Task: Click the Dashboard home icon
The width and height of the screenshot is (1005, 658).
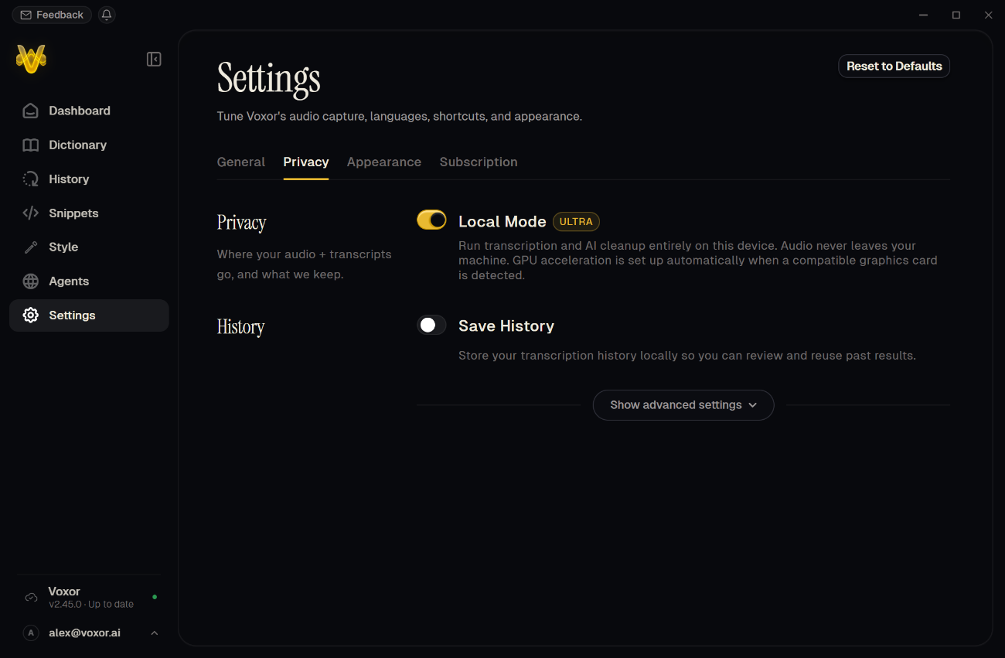Action: (30, 111)
